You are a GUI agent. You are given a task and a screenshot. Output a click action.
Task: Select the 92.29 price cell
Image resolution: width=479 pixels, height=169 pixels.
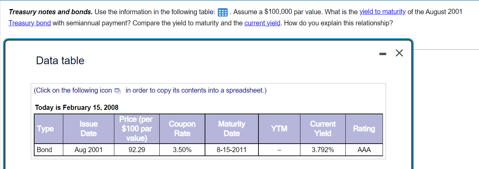137,150
